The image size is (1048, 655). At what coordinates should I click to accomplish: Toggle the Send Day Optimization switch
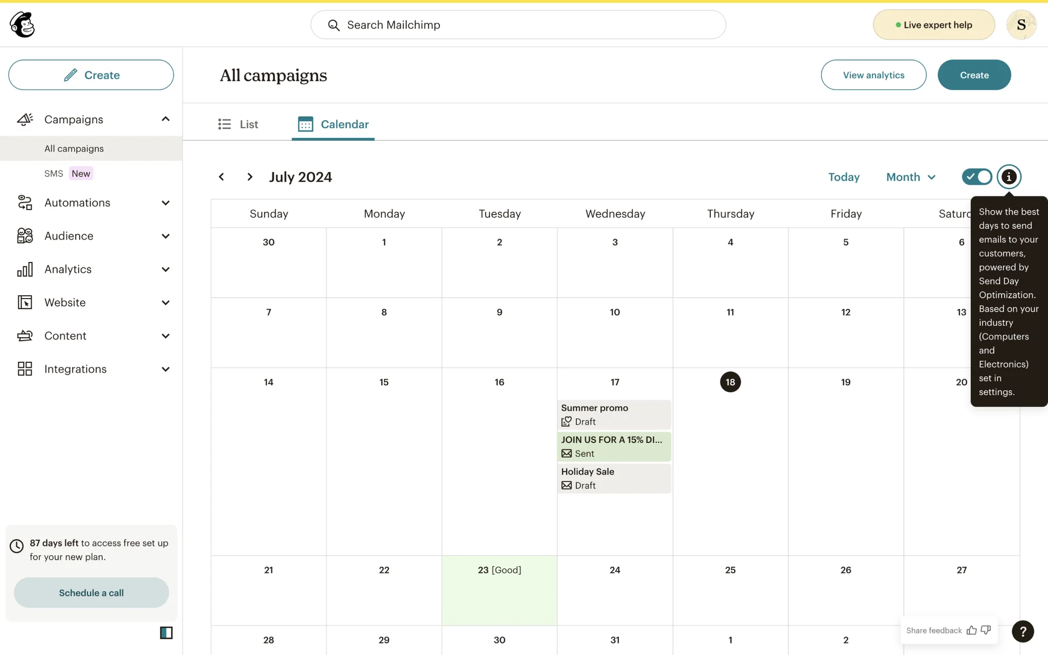(976, 177)
